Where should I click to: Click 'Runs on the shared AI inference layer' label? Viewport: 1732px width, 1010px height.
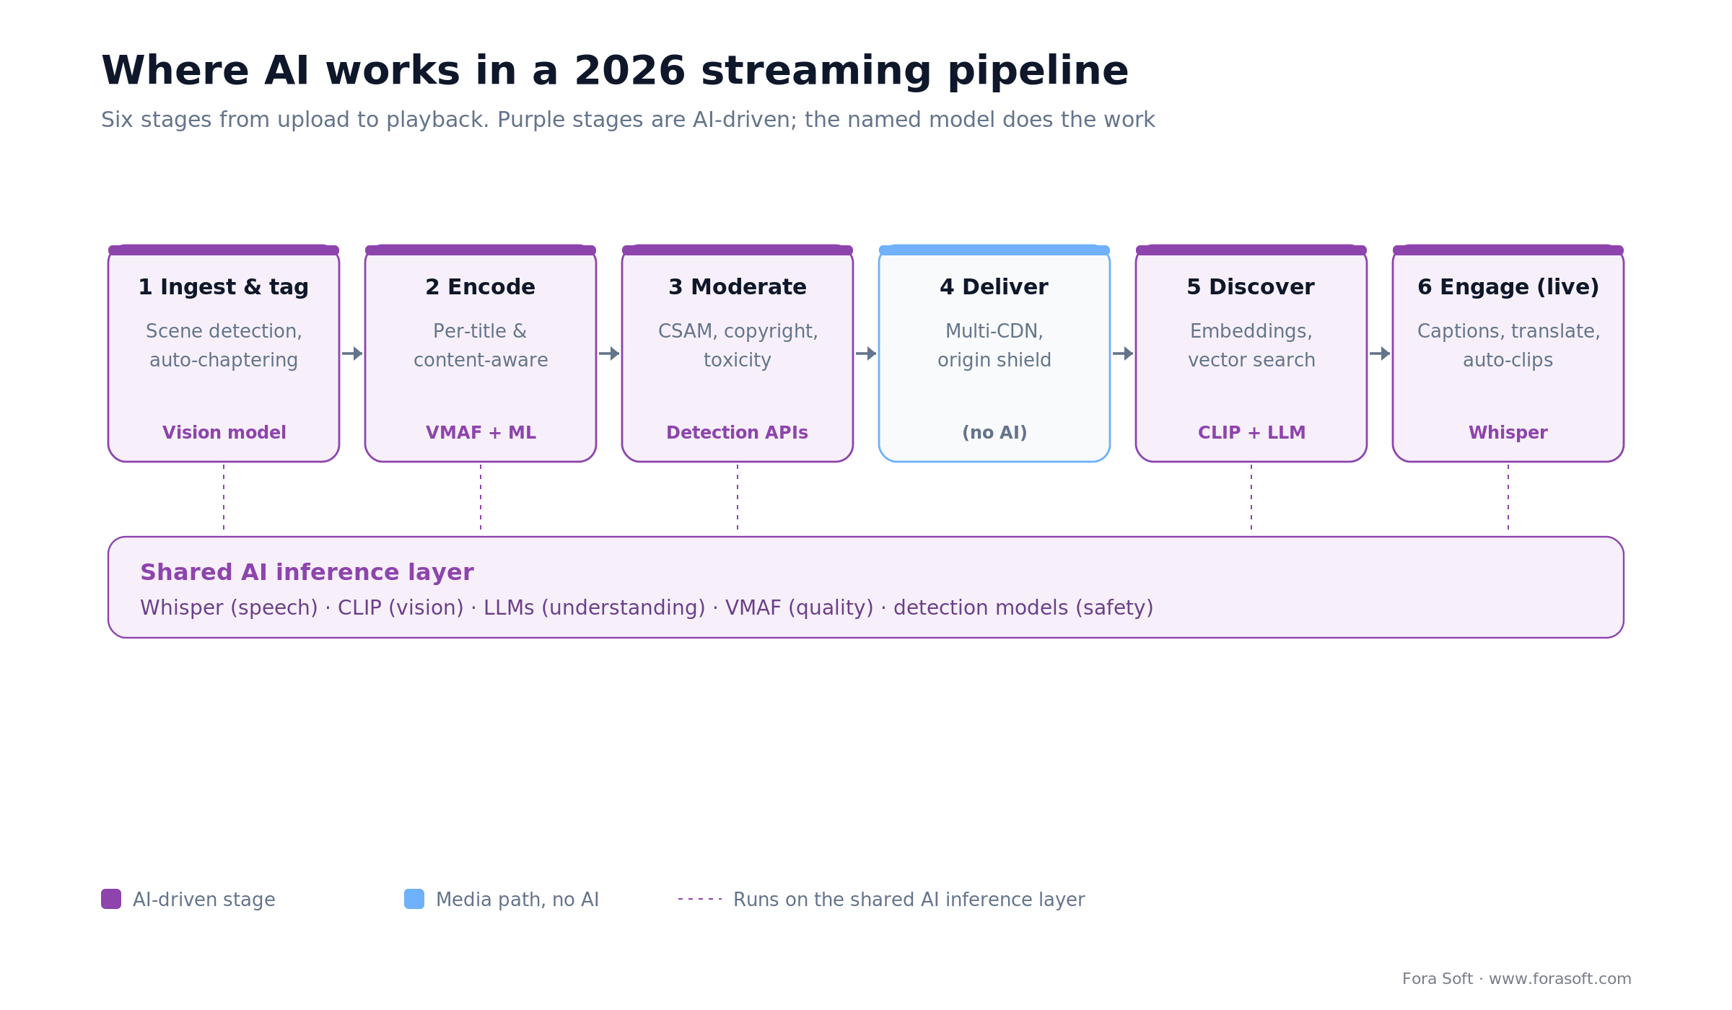coord(909,900)
